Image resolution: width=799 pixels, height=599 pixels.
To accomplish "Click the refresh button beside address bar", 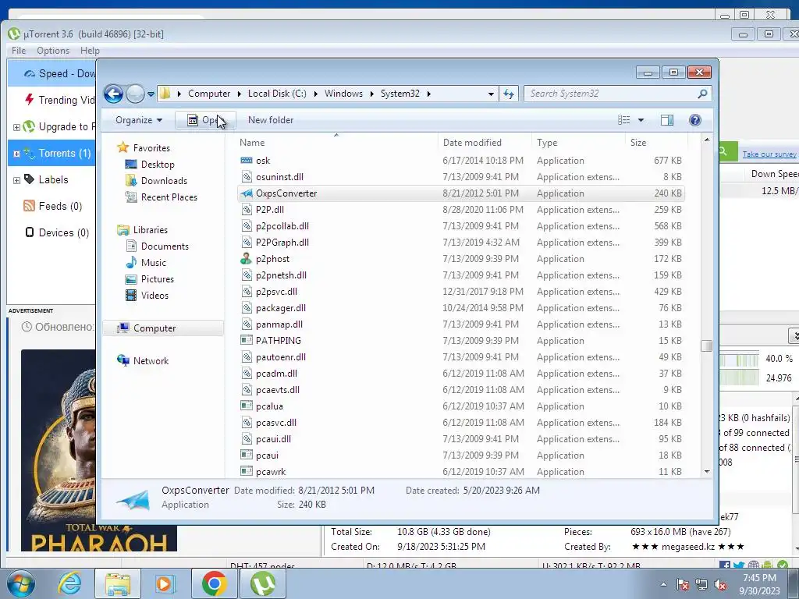I will click(x=509, y=94).
